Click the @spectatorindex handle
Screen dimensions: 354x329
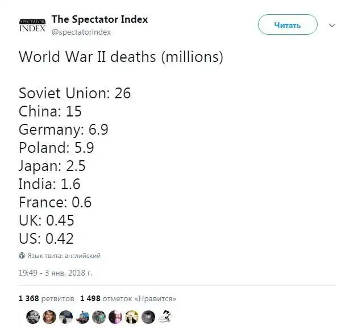pos(81,32)
